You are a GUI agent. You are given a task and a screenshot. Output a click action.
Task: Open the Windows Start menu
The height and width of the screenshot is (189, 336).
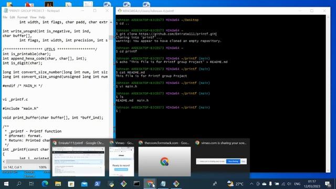tap(6, 184)
